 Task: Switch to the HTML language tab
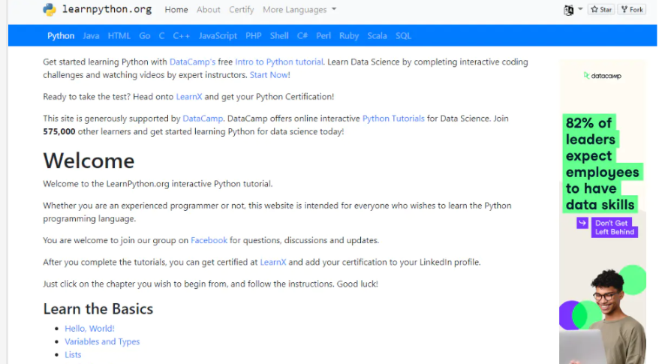[119, 36]
